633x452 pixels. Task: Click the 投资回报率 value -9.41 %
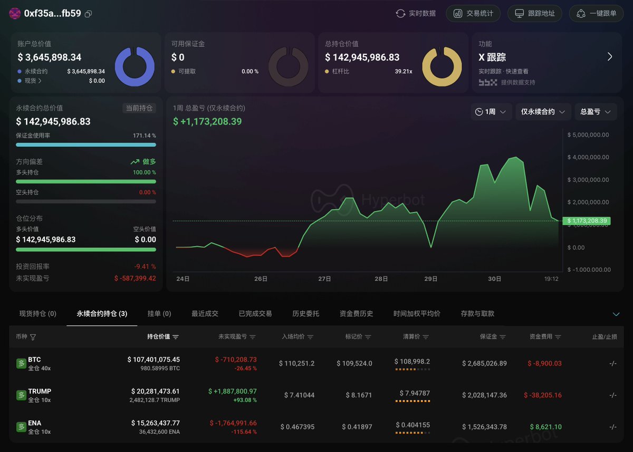pyautogui.click(x=145, y=267)
